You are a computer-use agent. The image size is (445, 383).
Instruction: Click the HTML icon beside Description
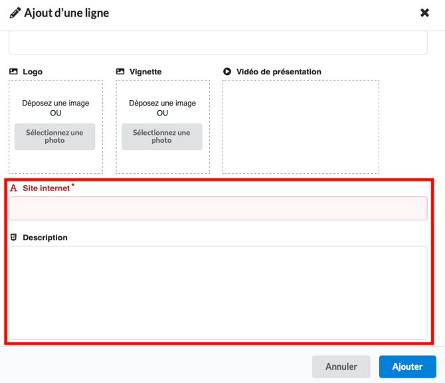(13, 238)
